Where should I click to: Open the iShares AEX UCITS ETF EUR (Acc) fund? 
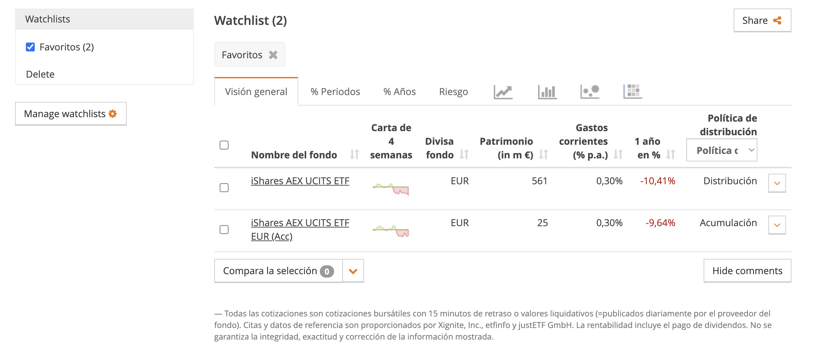[x=300, y=229]
